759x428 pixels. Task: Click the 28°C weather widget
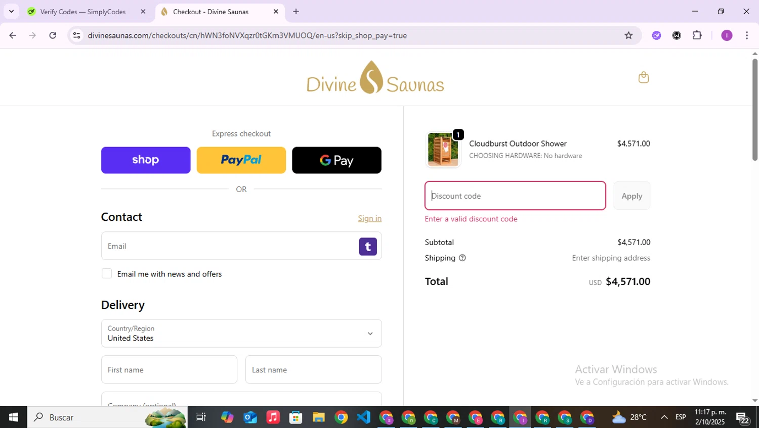(629, 417)
